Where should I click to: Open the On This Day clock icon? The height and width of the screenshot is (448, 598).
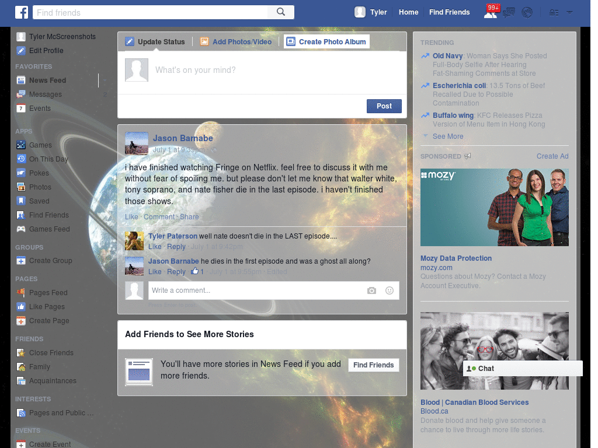(x=21, y=159)
